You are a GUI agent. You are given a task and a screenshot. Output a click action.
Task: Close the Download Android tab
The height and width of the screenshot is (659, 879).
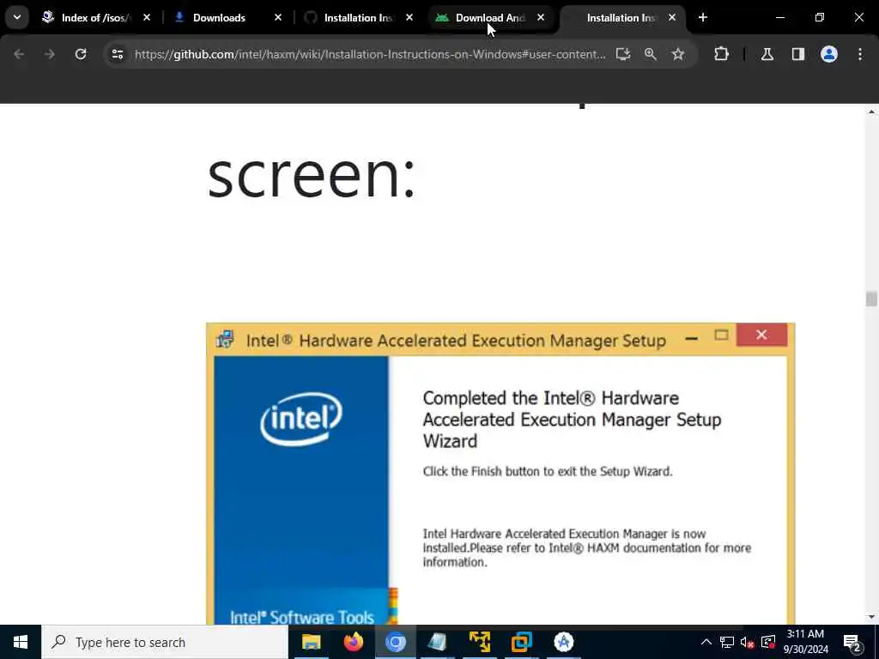(541, 17)
